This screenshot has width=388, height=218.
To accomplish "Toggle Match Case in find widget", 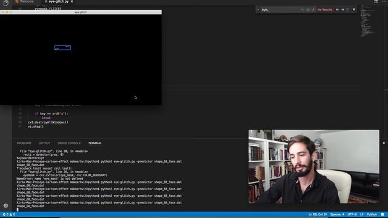I will [x=303, y=10].
